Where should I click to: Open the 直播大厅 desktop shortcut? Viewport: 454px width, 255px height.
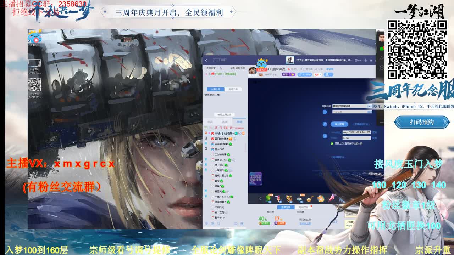(x=34, y=38)
